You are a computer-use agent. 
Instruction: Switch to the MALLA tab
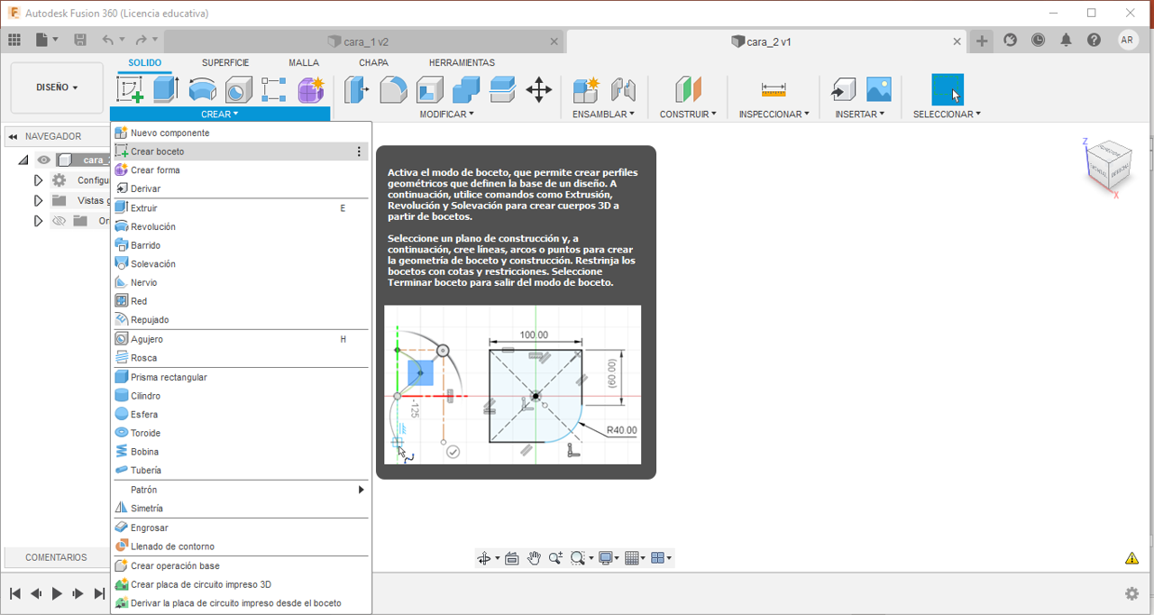pos(304,63)
